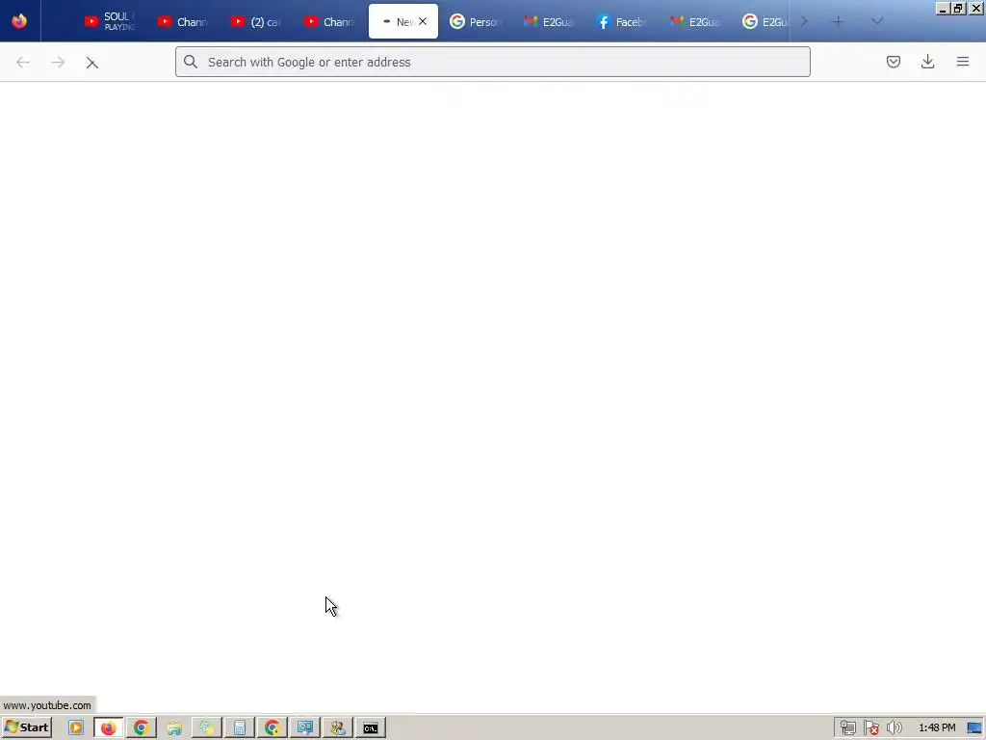Close the active New tab

(423, 21)
